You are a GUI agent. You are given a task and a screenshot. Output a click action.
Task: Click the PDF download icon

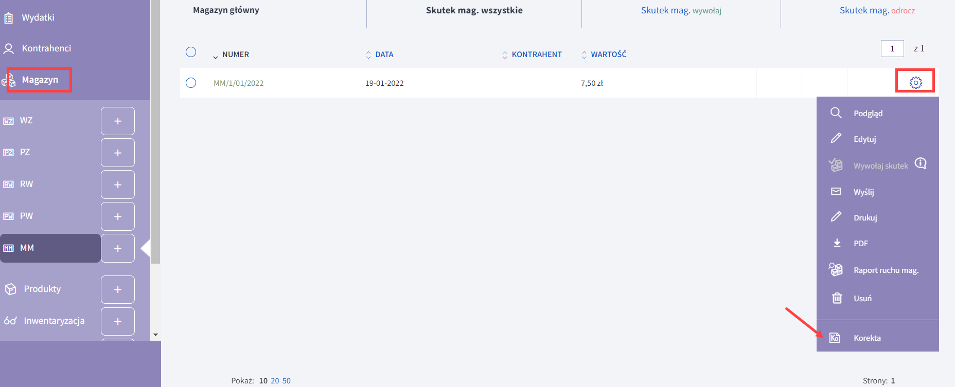click(x=837, y=243)
